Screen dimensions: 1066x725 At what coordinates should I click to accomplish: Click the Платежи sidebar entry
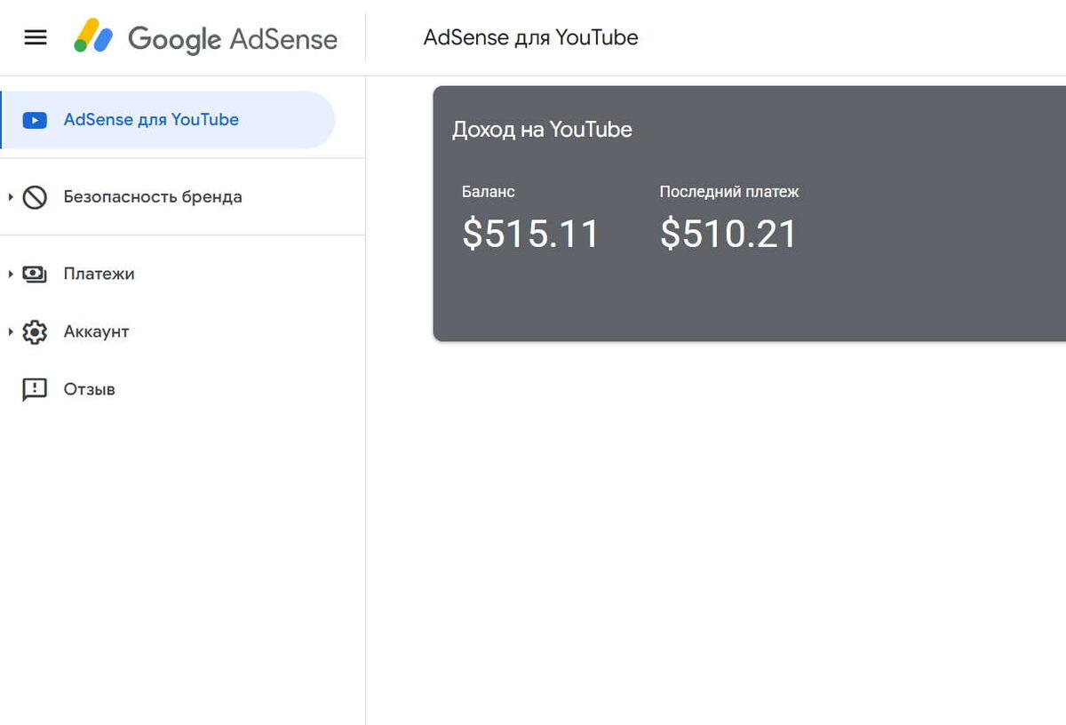99,274
